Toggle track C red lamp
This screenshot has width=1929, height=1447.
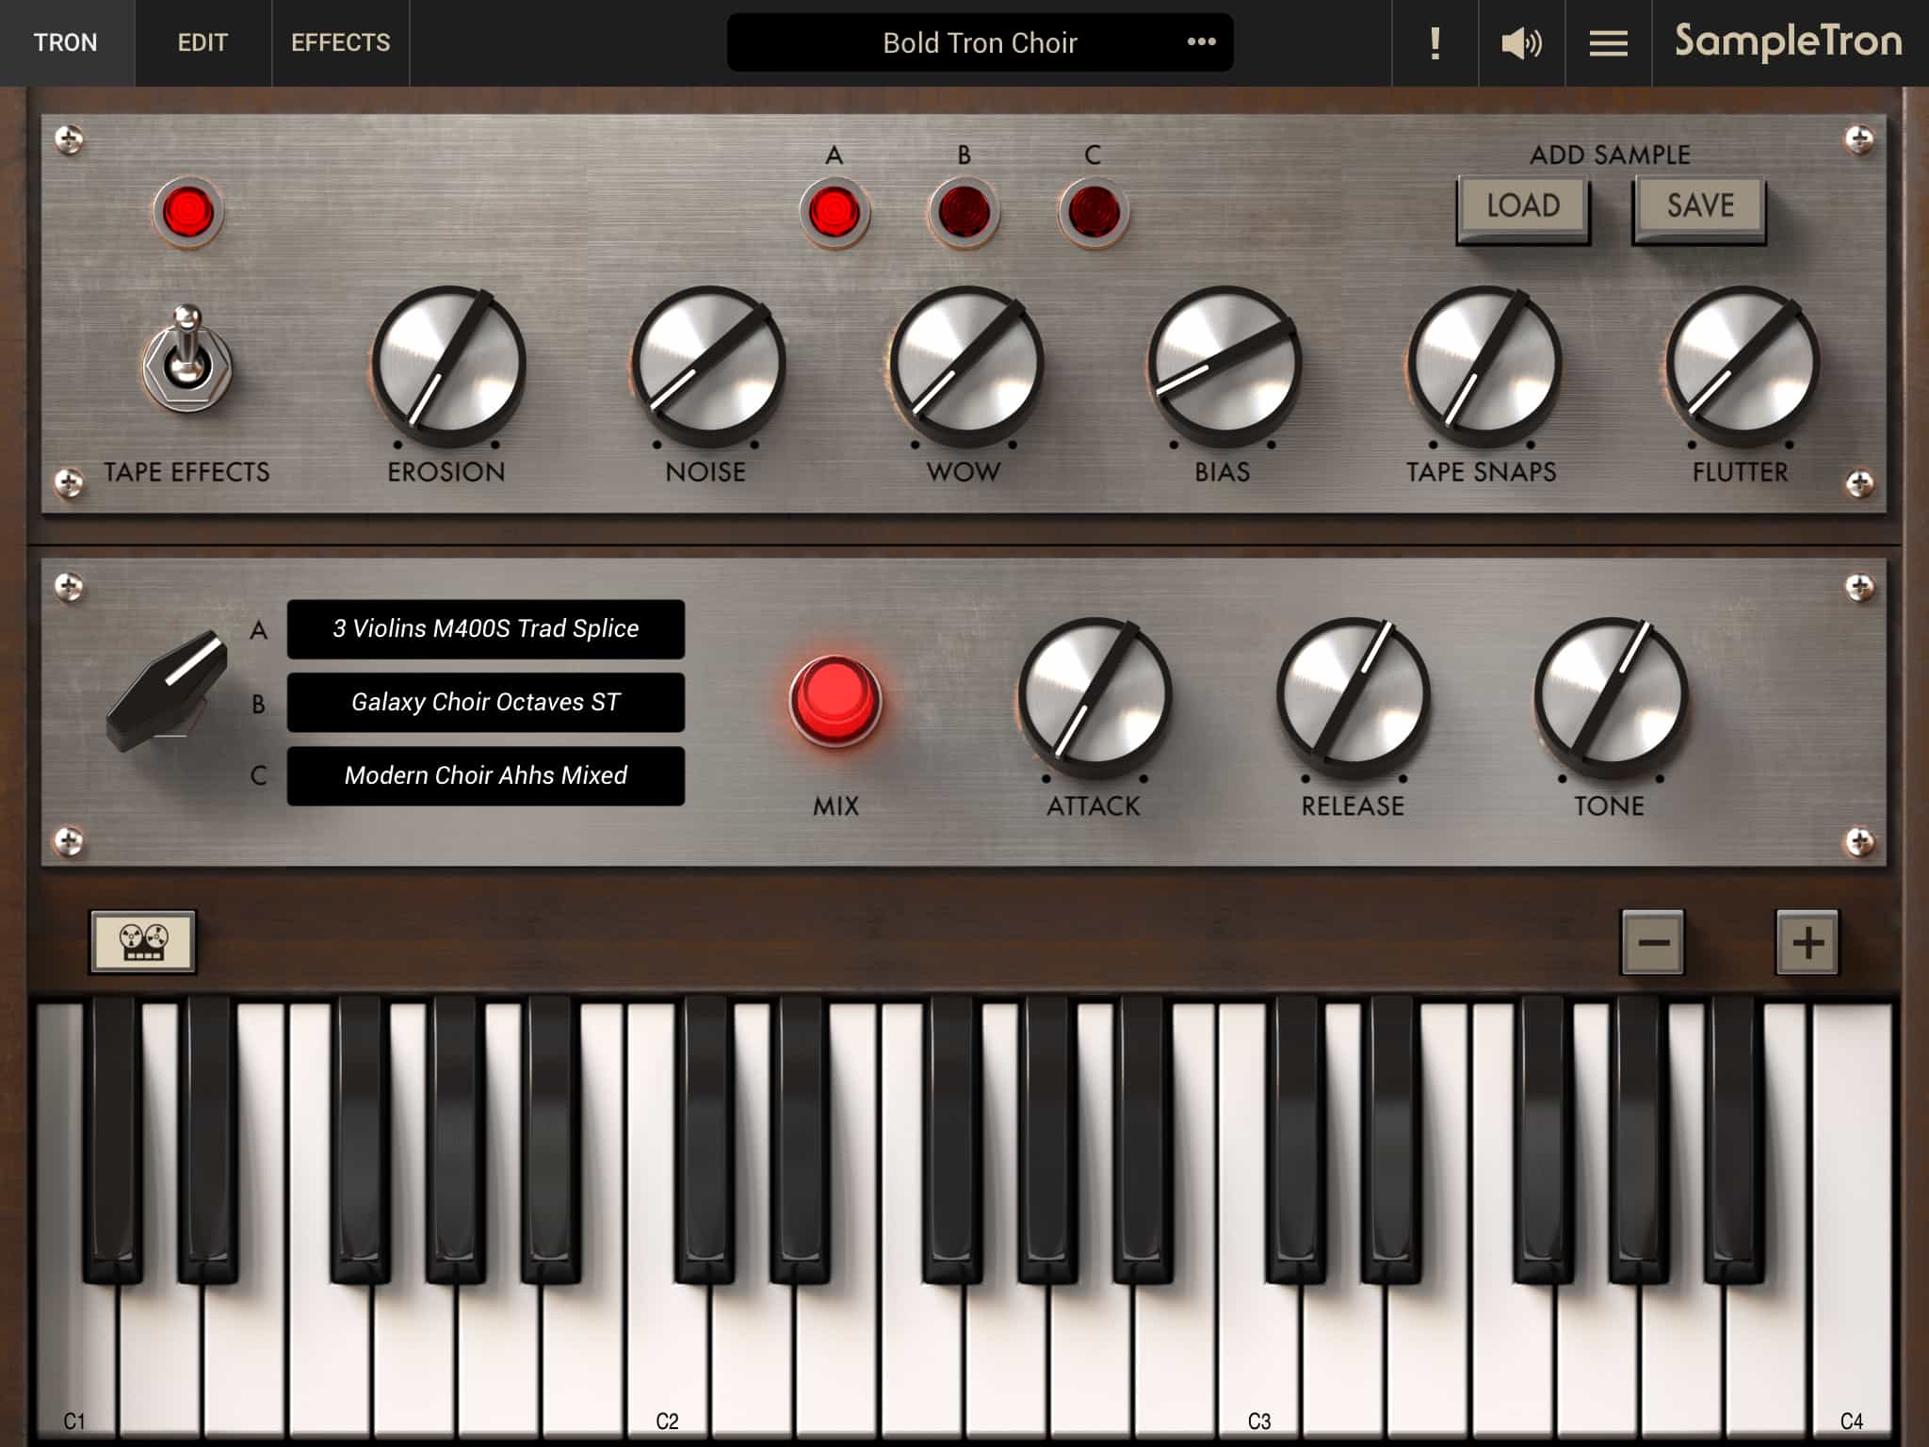click(x=1094, y=212)
